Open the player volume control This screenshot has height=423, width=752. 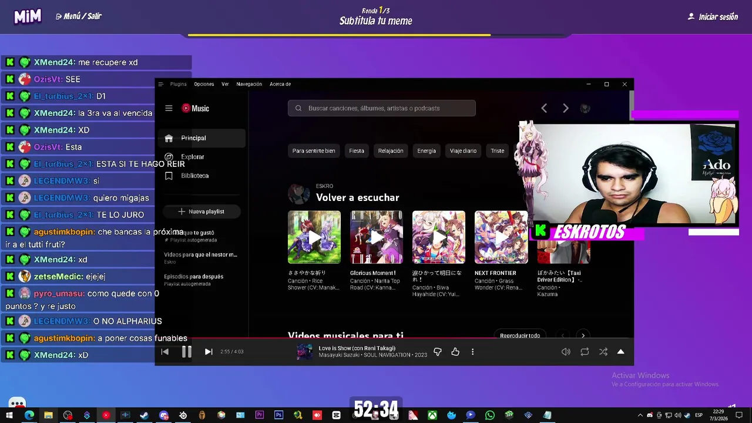[566, 352]
